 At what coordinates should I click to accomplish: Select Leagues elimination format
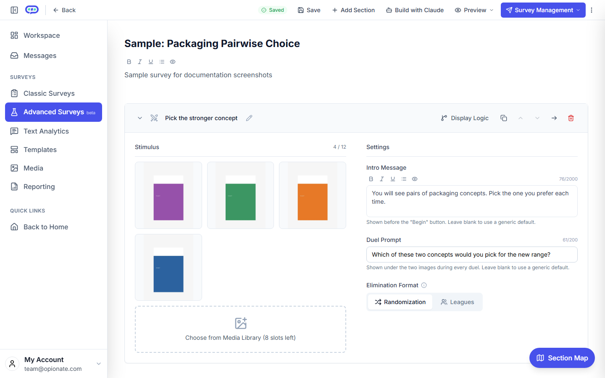tap(457, 302)
